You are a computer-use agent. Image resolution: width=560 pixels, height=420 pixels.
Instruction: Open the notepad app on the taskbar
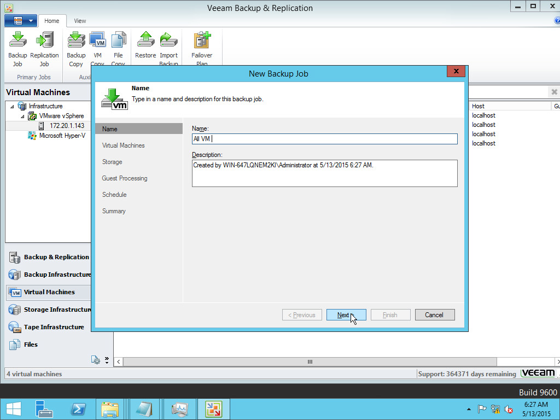pos(144,409)
